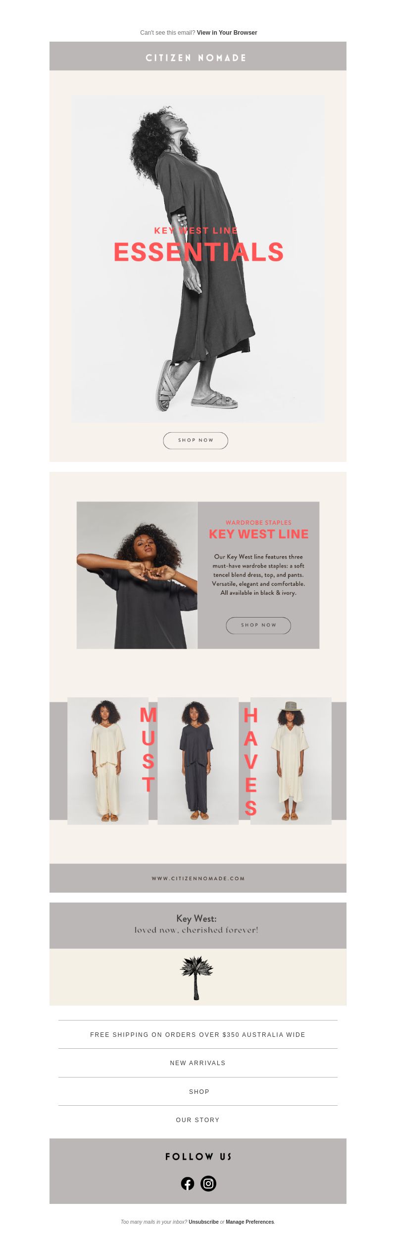Open the Essentials hero image

pyautogui.click(x=198, y=259)
